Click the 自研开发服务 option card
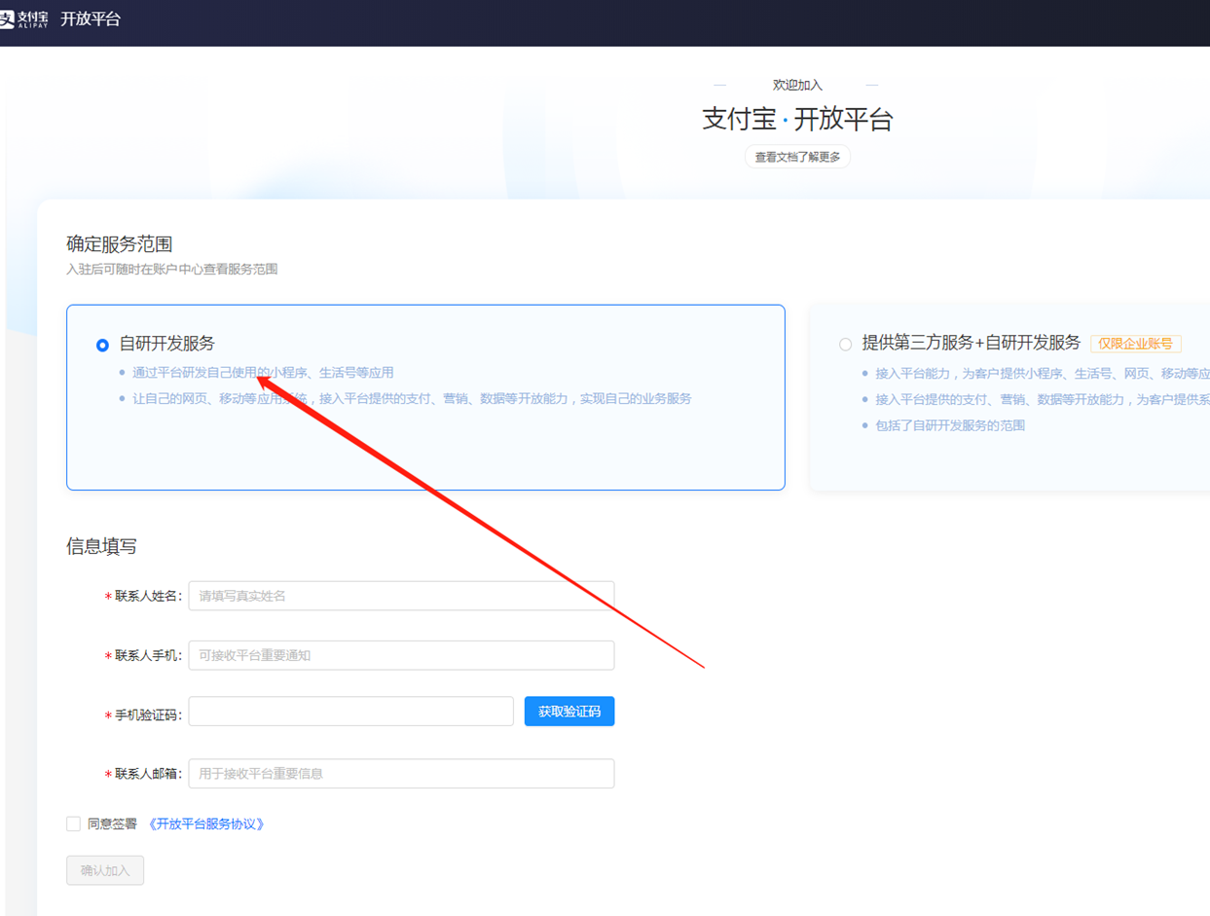The image size is (1210, 916). 425,397
